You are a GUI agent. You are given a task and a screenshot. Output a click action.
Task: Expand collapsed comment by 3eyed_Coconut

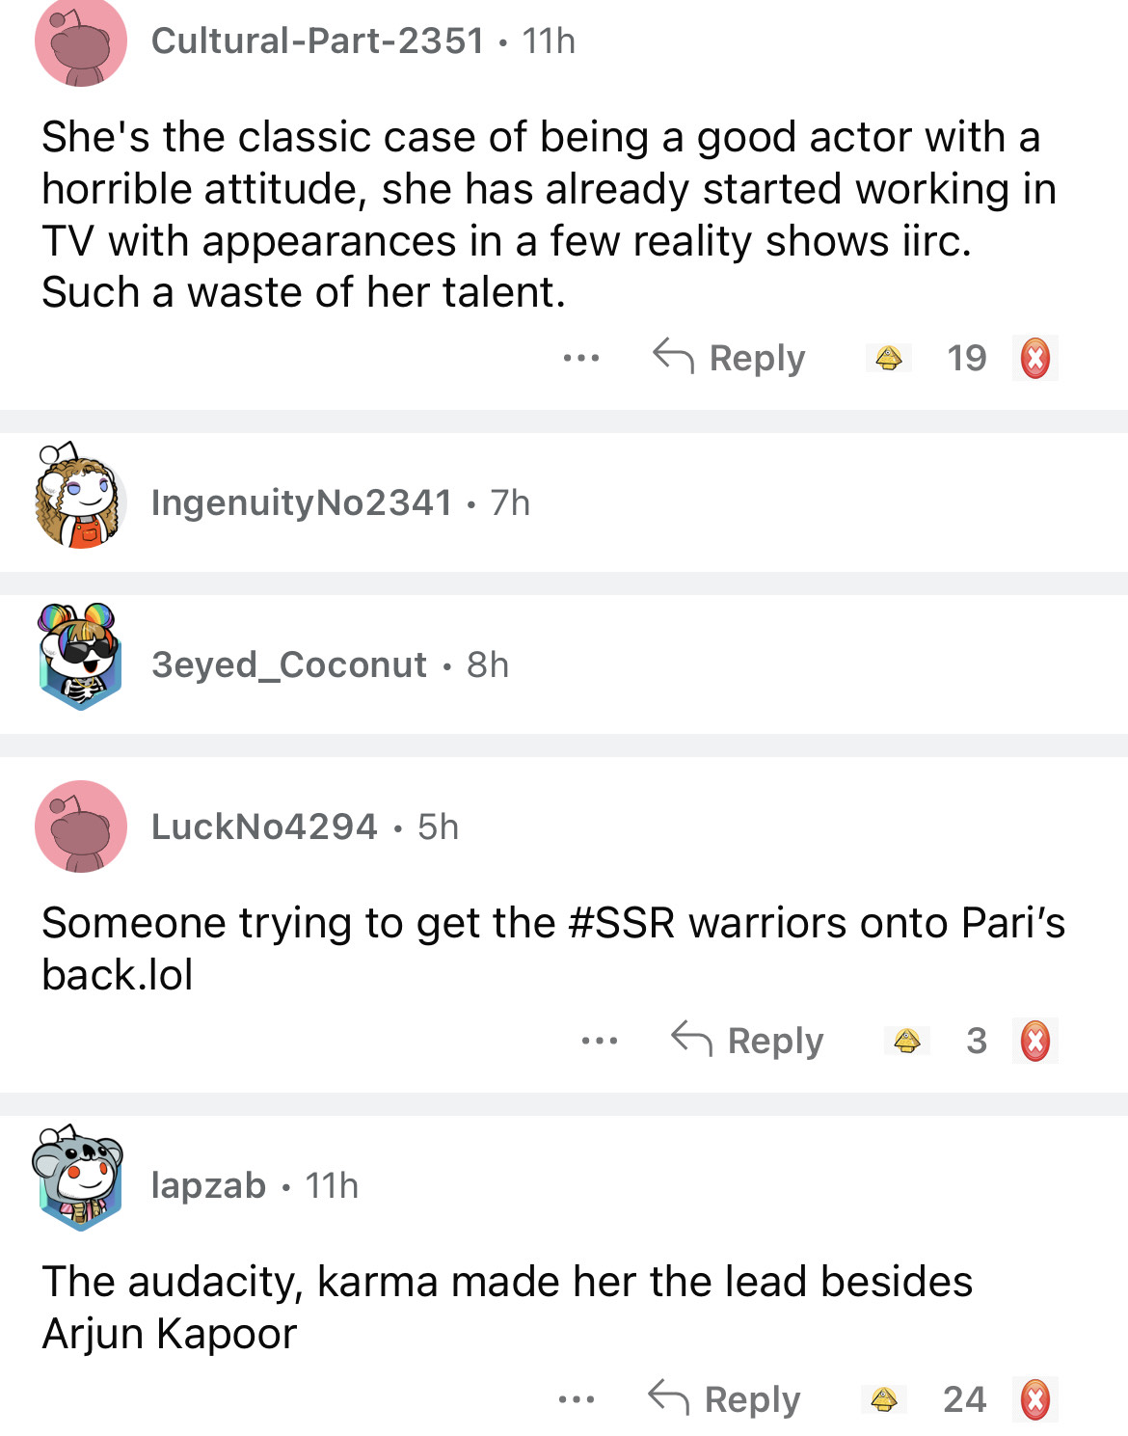coord(564,664)
